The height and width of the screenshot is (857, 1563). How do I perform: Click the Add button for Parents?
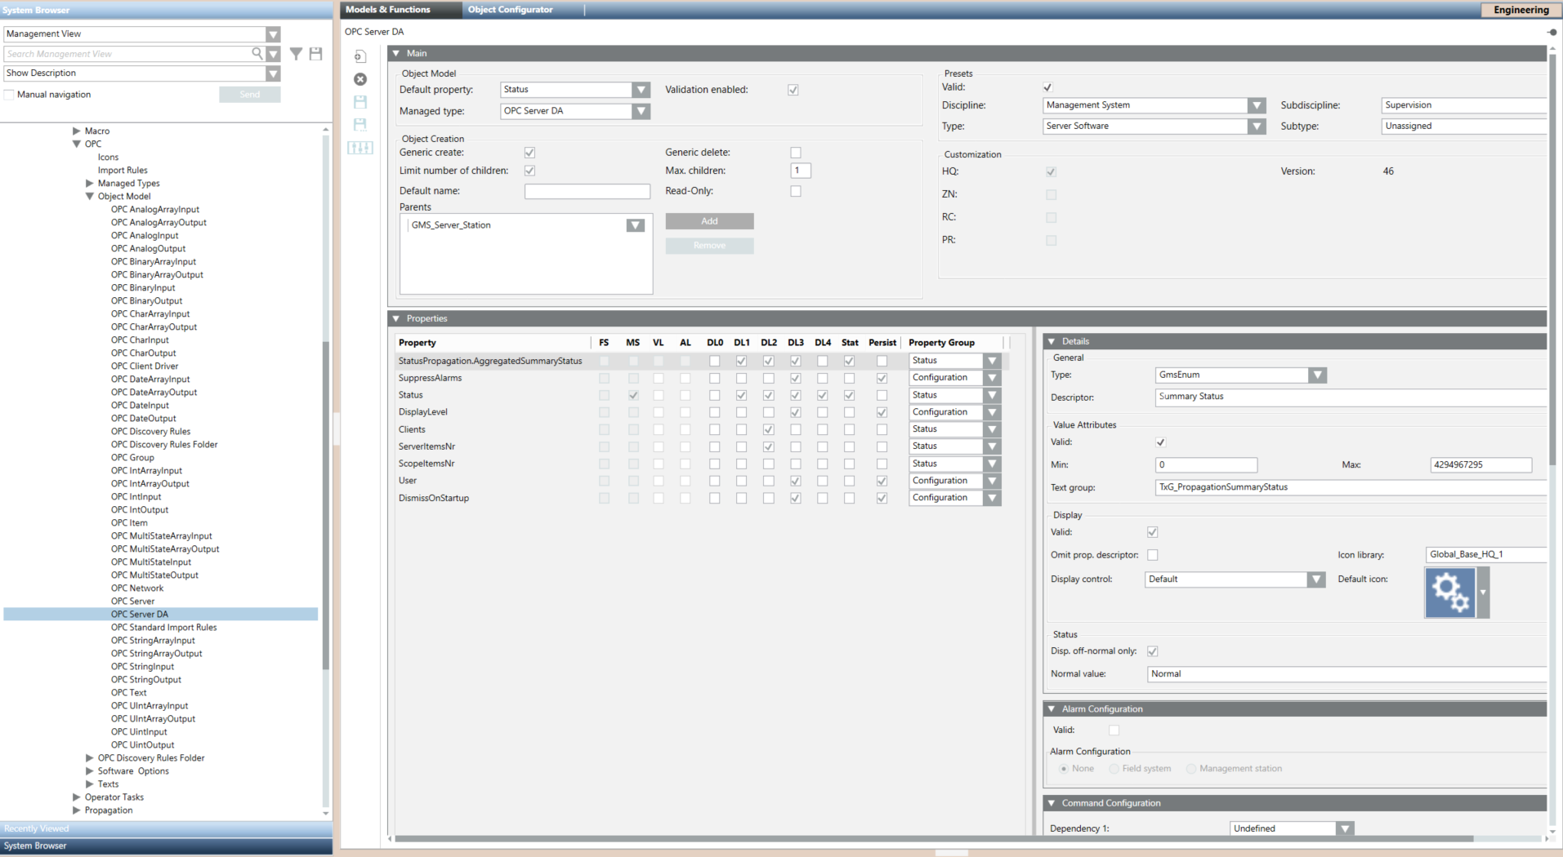coord(708,221)
